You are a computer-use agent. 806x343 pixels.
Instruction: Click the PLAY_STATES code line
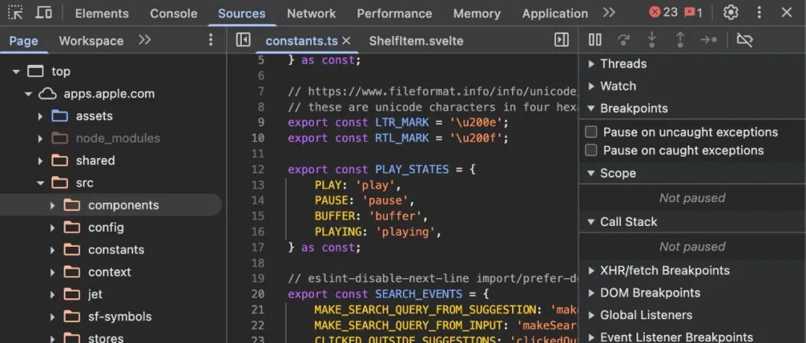point(381,169)
